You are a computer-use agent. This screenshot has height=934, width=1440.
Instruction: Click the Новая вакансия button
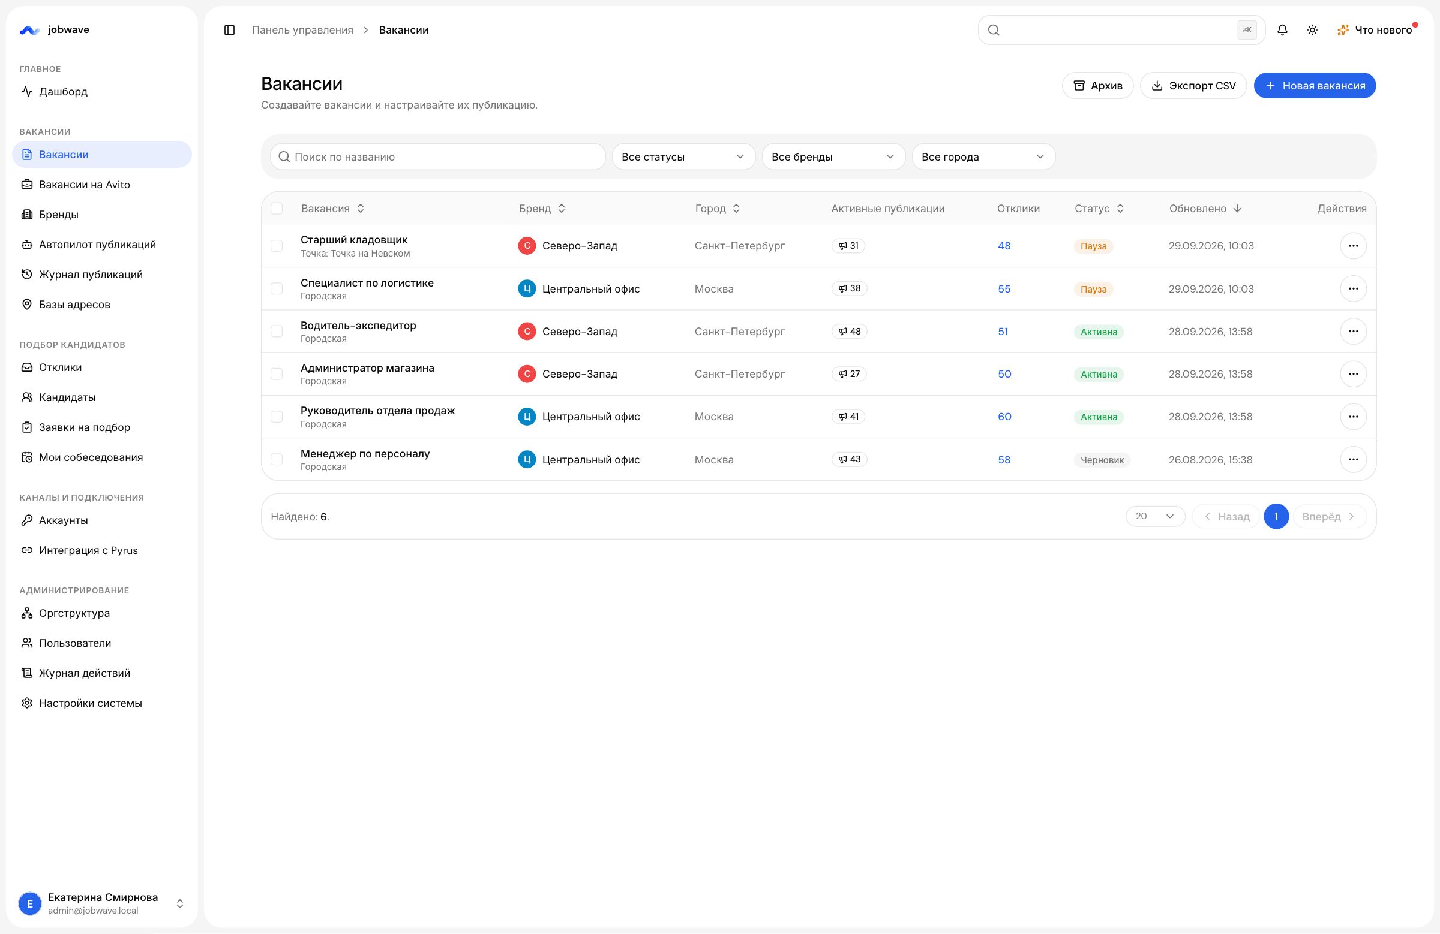tap(1314, 85)
